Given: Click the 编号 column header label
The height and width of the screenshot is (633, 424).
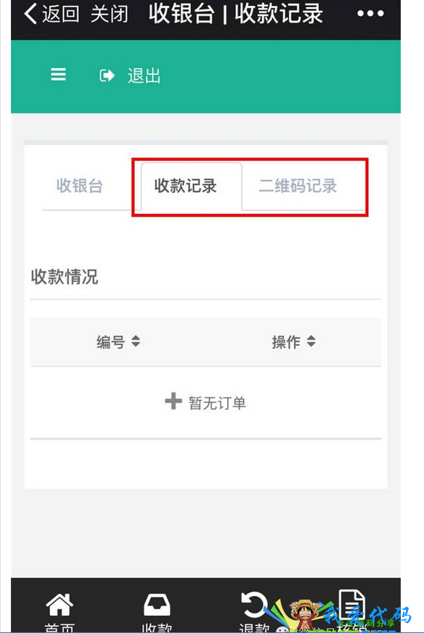Looking at the screenshot, I should pos(110,343).
